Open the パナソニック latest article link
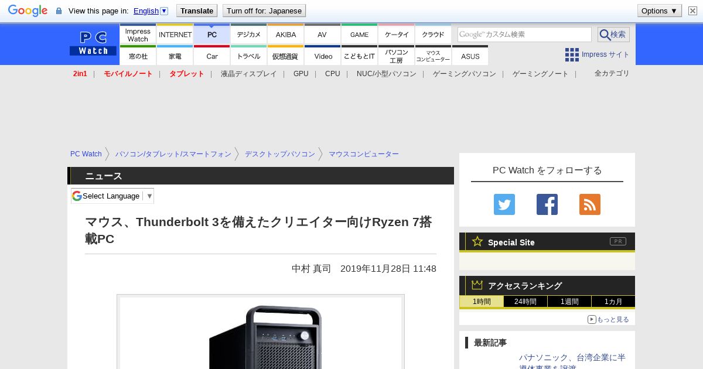The width and height of the screenshot is (703, 369). [572, 361]
